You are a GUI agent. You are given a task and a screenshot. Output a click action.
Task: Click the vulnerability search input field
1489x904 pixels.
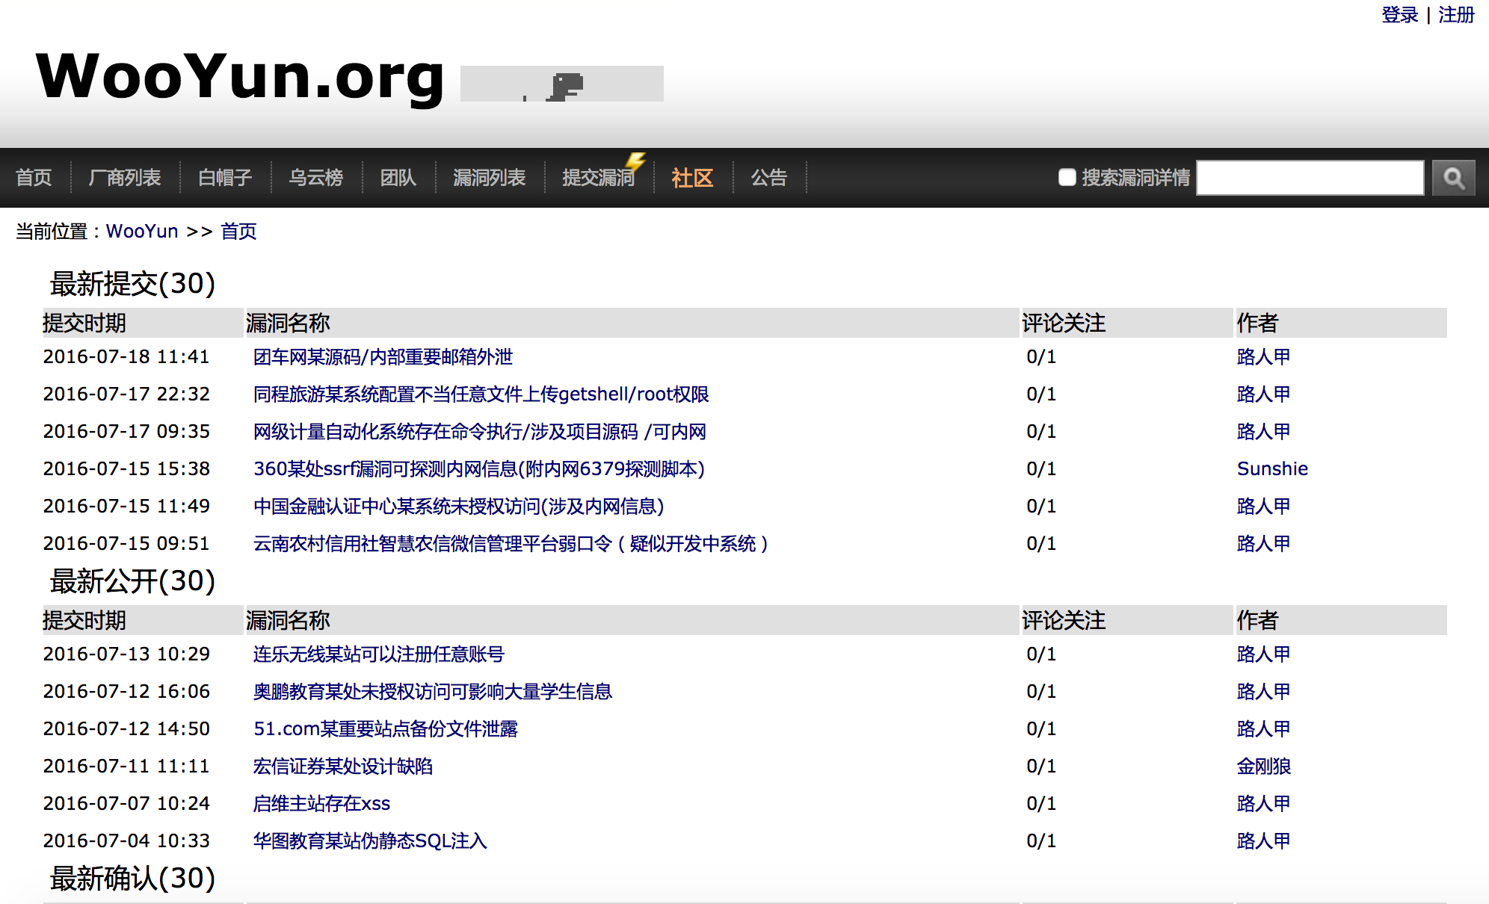[x=1310, y=178]
